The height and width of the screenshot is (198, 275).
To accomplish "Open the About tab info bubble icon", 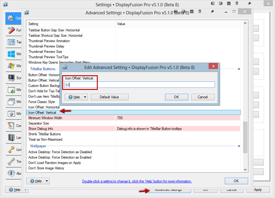I will [11, 173].
